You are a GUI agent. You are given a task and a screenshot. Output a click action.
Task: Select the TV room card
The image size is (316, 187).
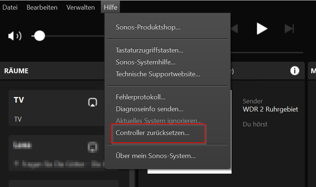click(x=57, y=108)
